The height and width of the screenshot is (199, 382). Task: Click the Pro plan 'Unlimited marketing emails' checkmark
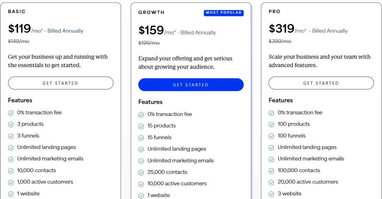[272, 160]
